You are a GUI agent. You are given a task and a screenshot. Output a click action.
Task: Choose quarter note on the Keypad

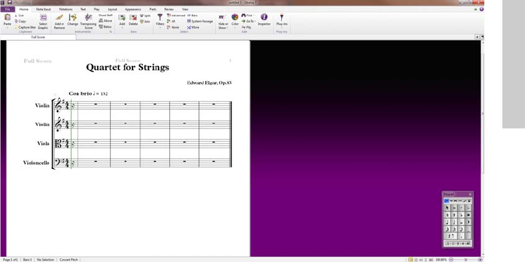click(447, 222)
